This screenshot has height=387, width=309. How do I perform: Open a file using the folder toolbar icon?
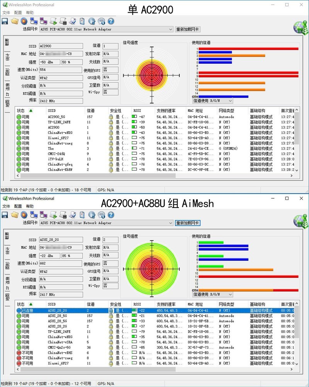15,21
